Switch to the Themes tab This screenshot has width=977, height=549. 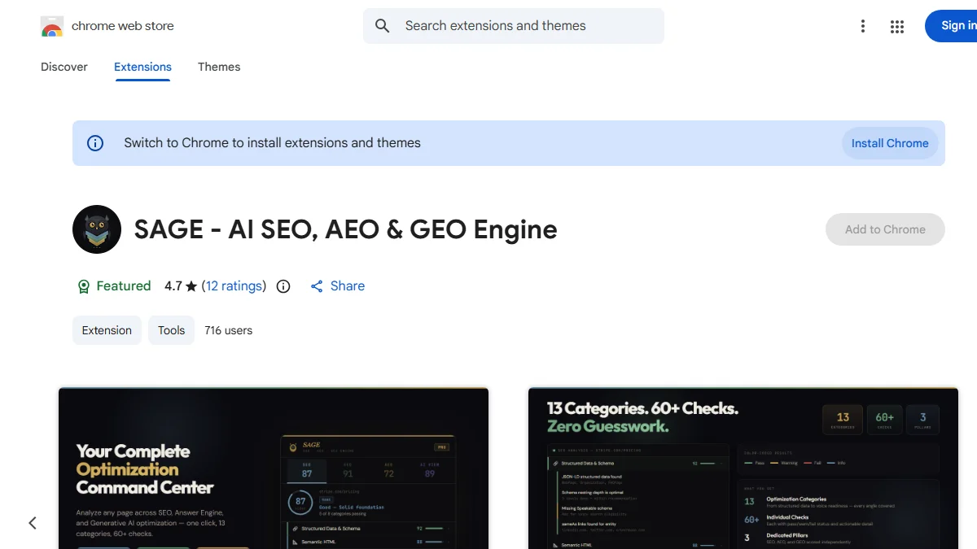[219, 67]
